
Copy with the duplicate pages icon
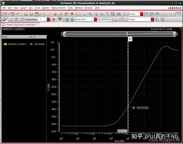click(61, 14)
